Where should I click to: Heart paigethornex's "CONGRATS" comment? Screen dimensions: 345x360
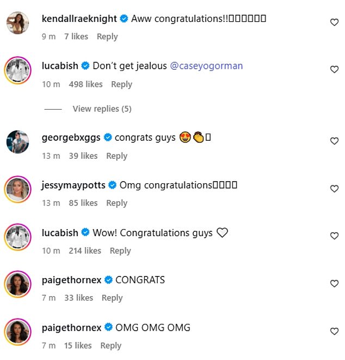(x=334, y=284)
